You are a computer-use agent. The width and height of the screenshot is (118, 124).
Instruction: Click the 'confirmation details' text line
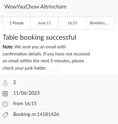point(22,54)
